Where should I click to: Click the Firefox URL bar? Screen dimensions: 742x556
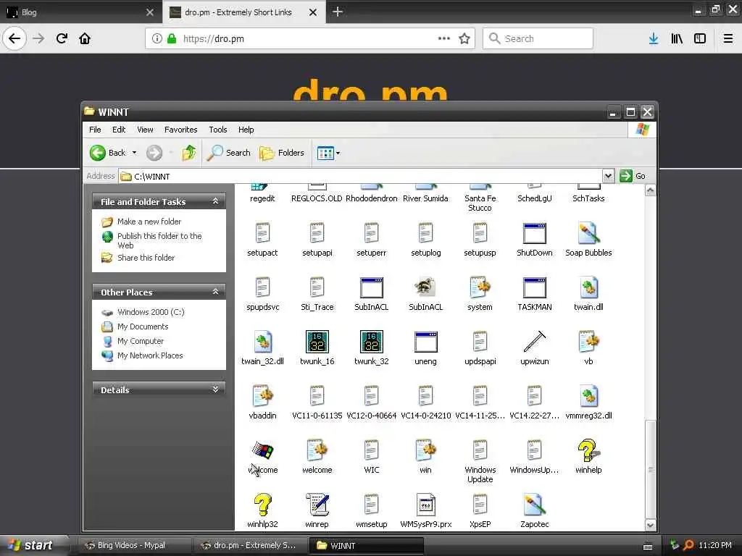(310, 38)
